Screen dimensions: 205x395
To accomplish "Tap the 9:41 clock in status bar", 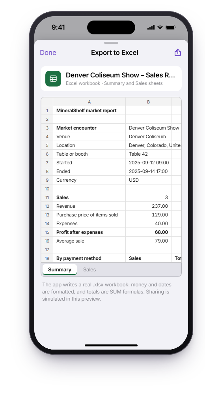I will [x=58, y=27].
